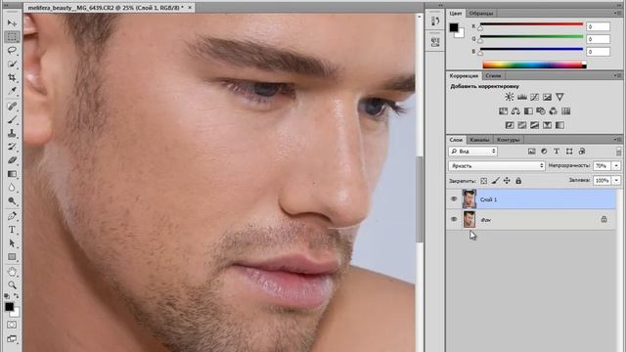The image size is (626, 352).
Task: Toggle lock transparent pixels
Action: pos(483,181)
